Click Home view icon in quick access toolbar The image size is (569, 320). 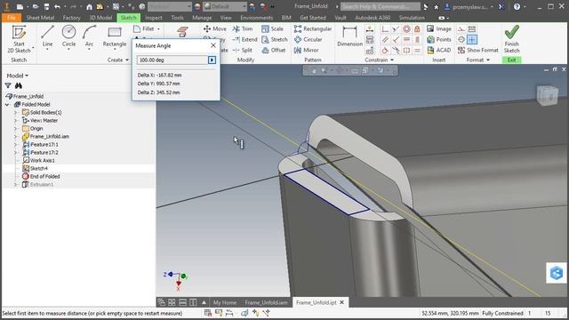[89, 6]
